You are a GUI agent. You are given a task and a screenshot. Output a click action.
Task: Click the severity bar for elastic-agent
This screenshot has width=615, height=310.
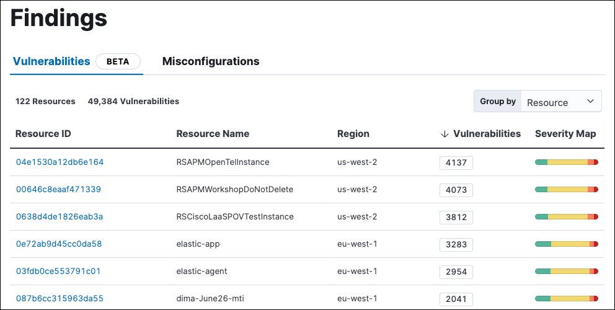click(x=567, y=271)
